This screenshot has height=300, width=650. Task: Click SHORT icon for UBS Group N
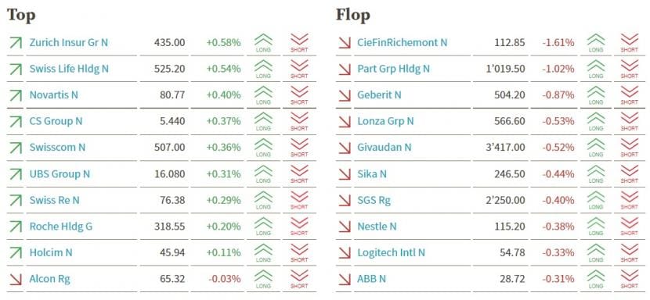point(299,173)
